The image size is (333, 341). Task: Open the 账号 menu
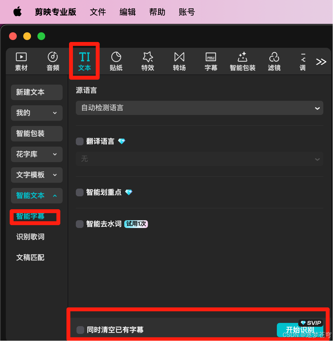(x=187, y=12)
